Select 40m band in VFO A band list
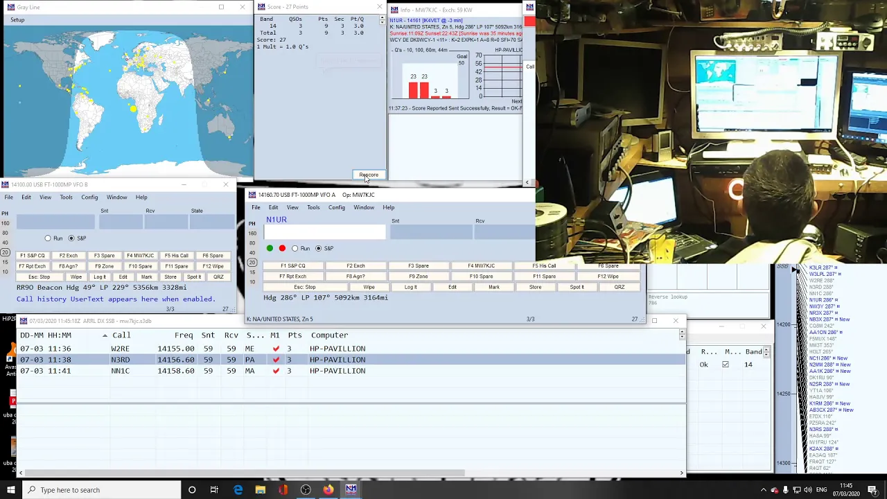The width and height of the screenshot is (887, 499). pos(252,253)
